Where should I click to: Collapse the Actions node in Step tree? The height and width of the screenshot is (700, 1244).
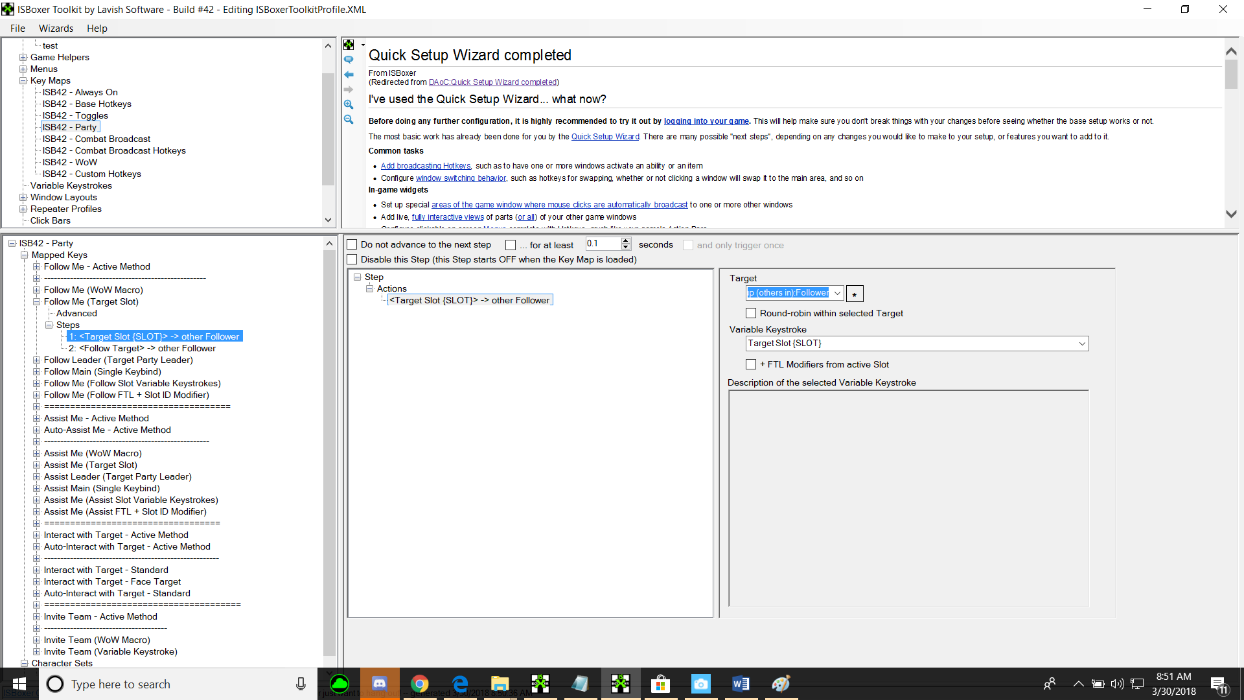click(x=370, y=289)
